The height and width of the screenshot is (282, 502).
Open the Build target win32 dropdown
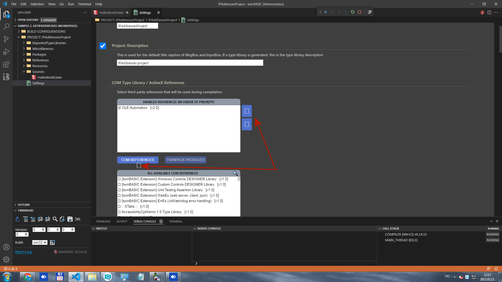39,242
